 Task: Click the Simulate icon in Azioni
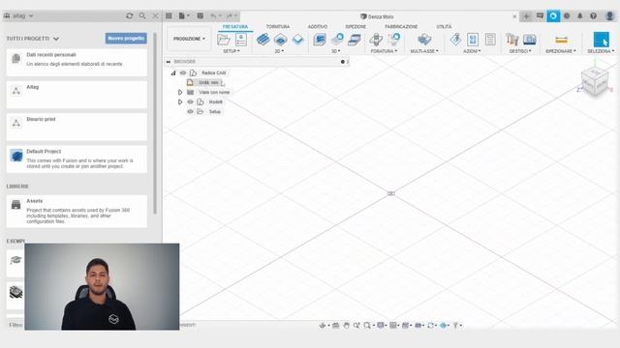pos(455,40)
